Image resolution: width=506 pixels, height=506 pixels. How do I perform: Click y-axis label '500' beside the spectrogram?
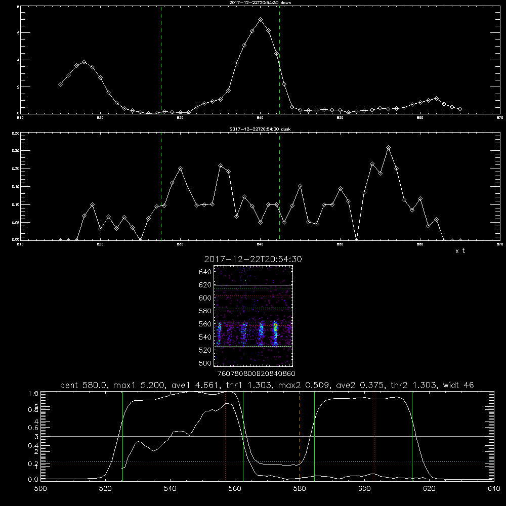(205, 363)
